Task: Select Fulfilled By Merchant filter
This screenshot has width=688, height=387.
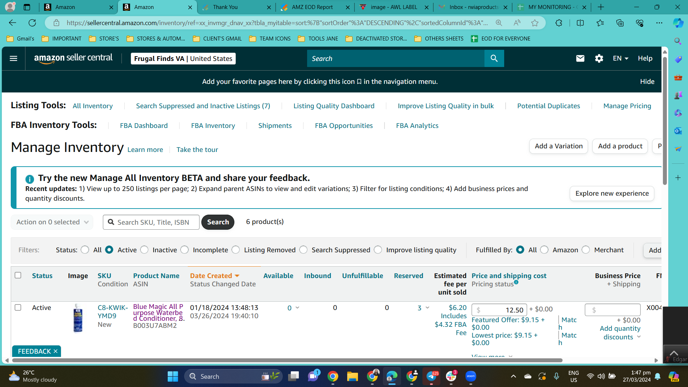Action: click(x=586, y=250)
